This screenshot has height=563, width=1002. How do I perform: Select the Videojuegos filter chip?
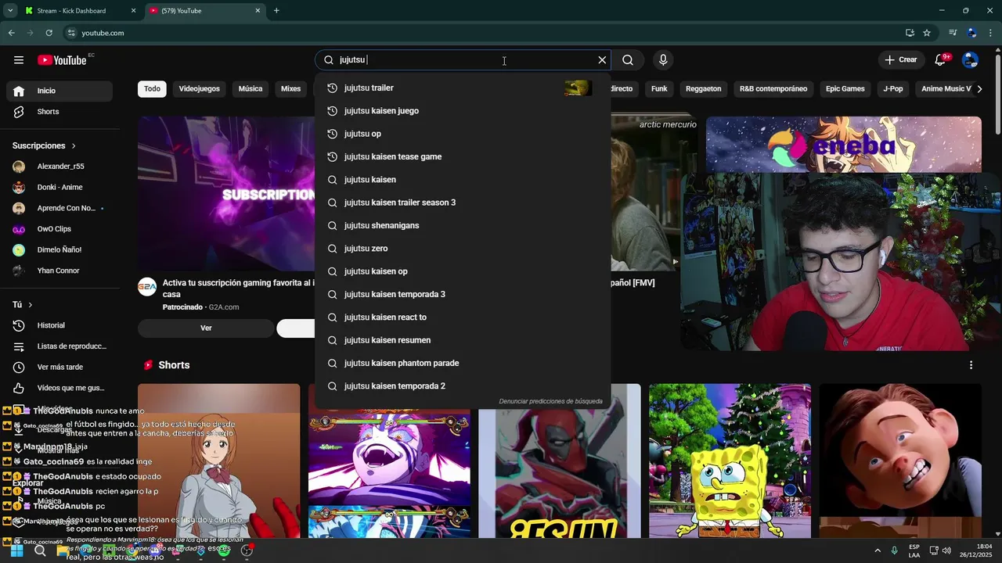pos(199,89)
